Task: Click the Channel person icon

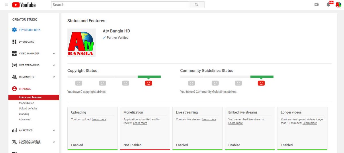Action: pos(14,89)
